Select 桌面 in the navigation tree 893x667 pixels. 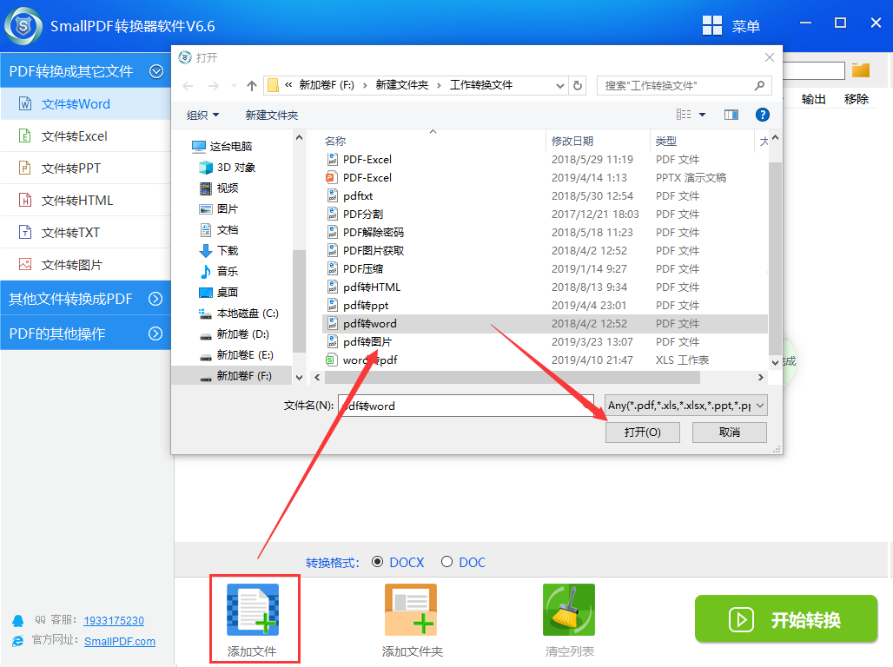(x=219, y=292)
